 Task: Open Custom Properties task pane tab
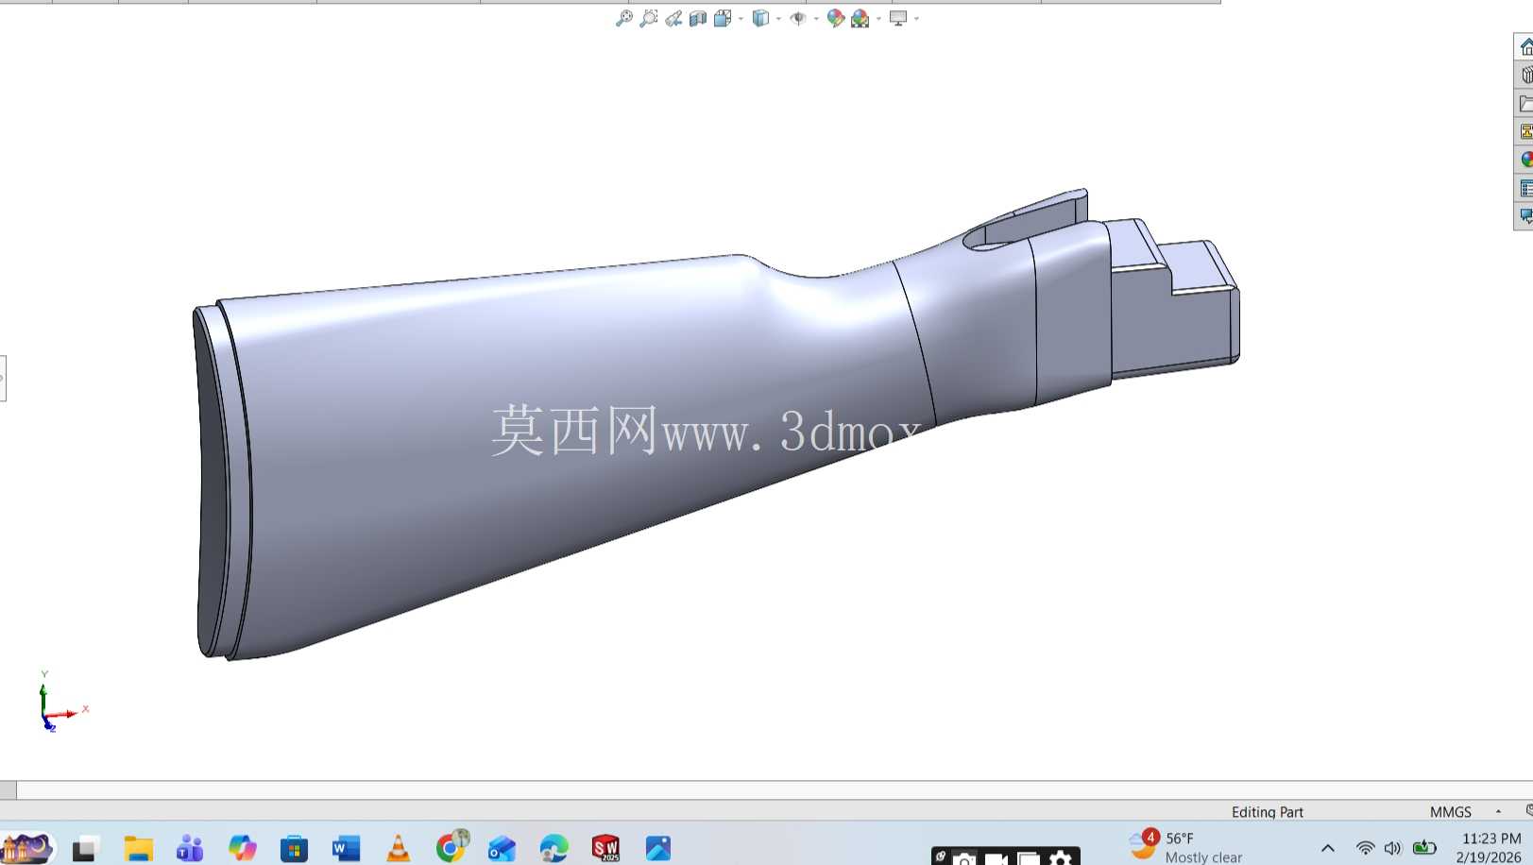tap(1524, 188)
